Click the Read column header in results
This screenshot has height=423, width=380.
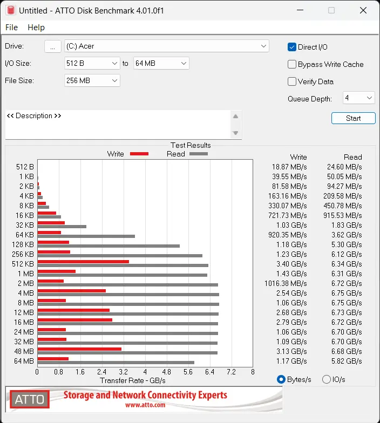point(353,158)
